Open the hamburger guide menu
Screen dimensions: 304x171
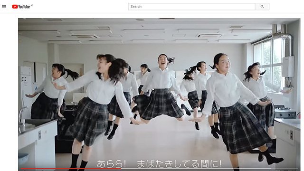[4, 7]
